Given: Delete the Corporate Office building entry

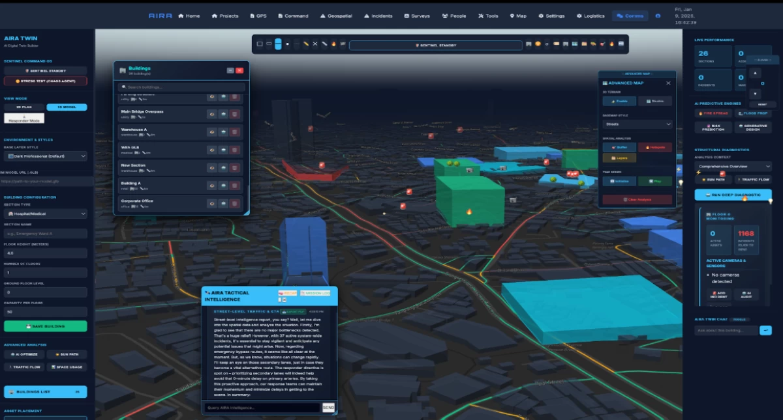Looking at the screenshot, I should [235, 204].
